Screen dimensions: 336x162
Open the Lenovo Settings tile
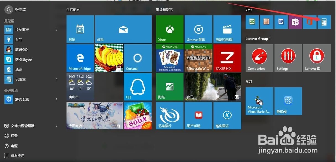tap(288, 58)
